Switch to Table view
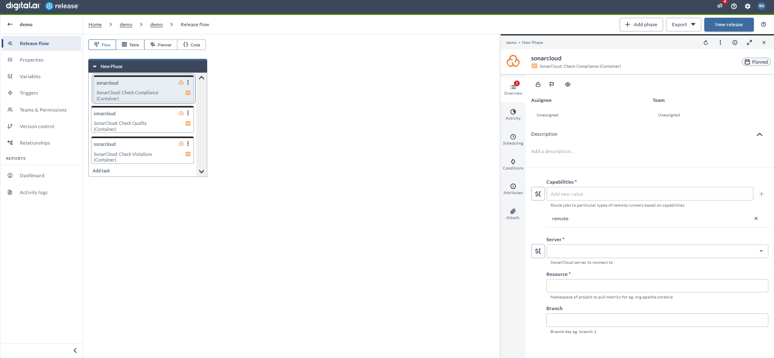Image resolution: width=774 pixels, height=358 pixels. (130, 45)
